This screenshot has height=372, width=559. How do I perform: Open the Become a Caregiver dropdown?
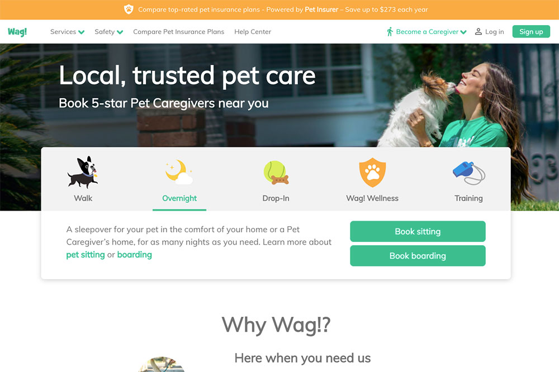pyautogui.click(x=431, y=32)
